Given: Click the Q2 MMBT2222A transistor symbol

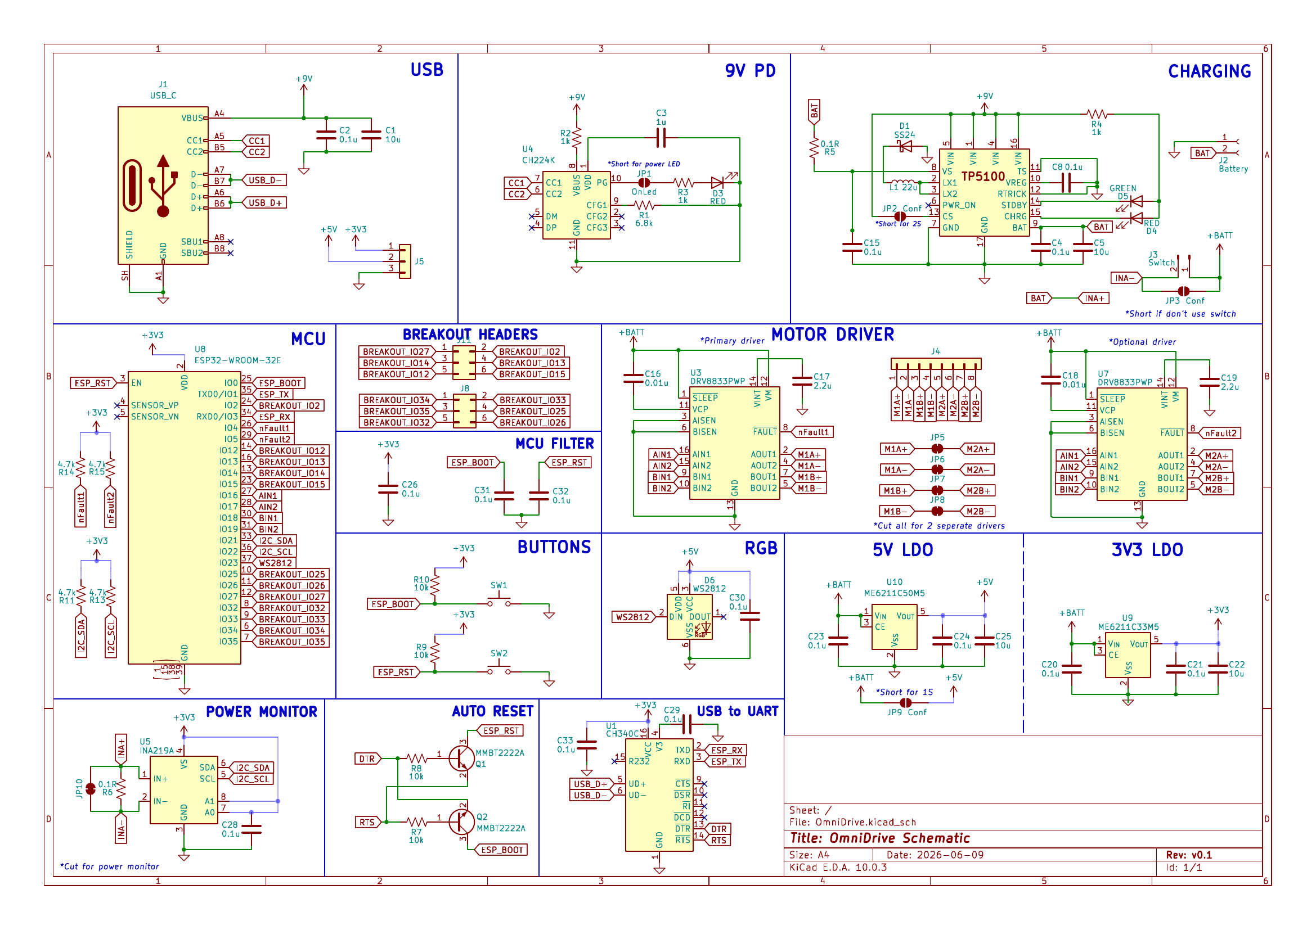Looking at the screenshot, I should (x=461, y=822).
